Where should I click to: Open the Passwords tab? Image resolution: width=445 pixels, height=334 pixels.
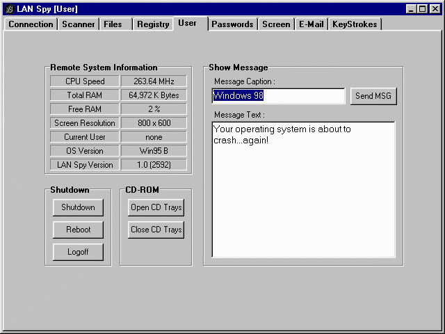tap(232, 24)
